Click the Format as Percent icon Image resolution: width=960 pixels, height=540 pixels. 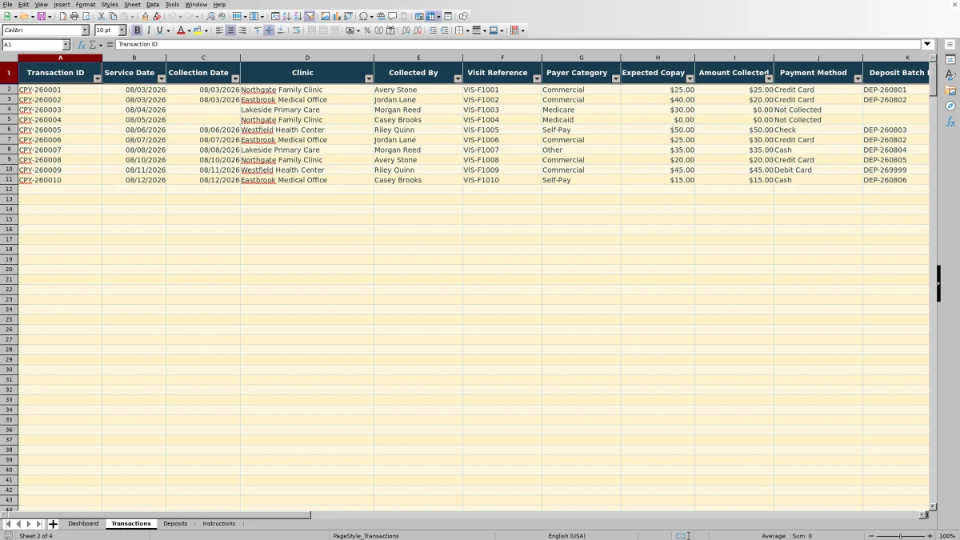tap(367, 30)
